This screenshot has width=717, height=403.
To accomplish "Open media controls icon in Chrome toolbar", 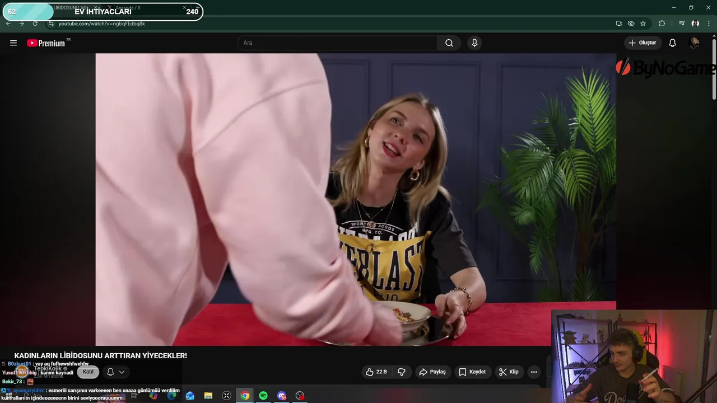I will coord(682,24).
